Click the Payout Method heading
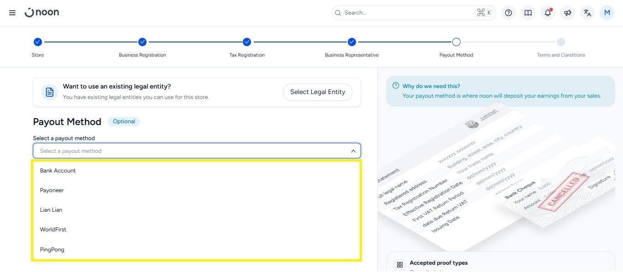 pos(67,122)
